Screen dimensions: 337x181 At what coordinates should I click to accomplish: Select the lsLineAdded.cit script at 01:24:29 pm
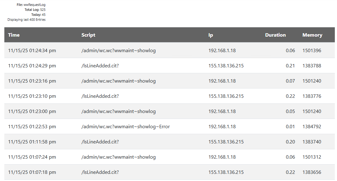[100, 66]
